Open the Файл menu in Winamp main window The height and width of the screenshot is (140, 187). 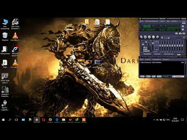point(141,21)
